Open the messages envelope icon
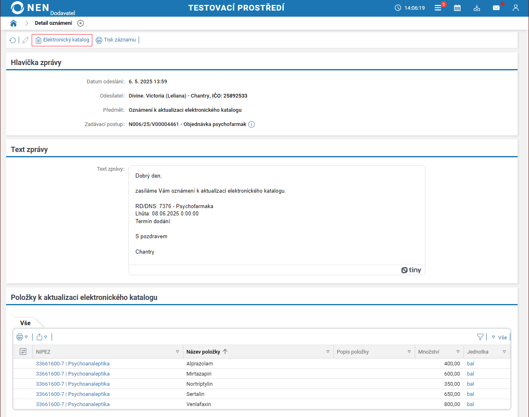Screen dimensions: 529x417 [496, 8]
